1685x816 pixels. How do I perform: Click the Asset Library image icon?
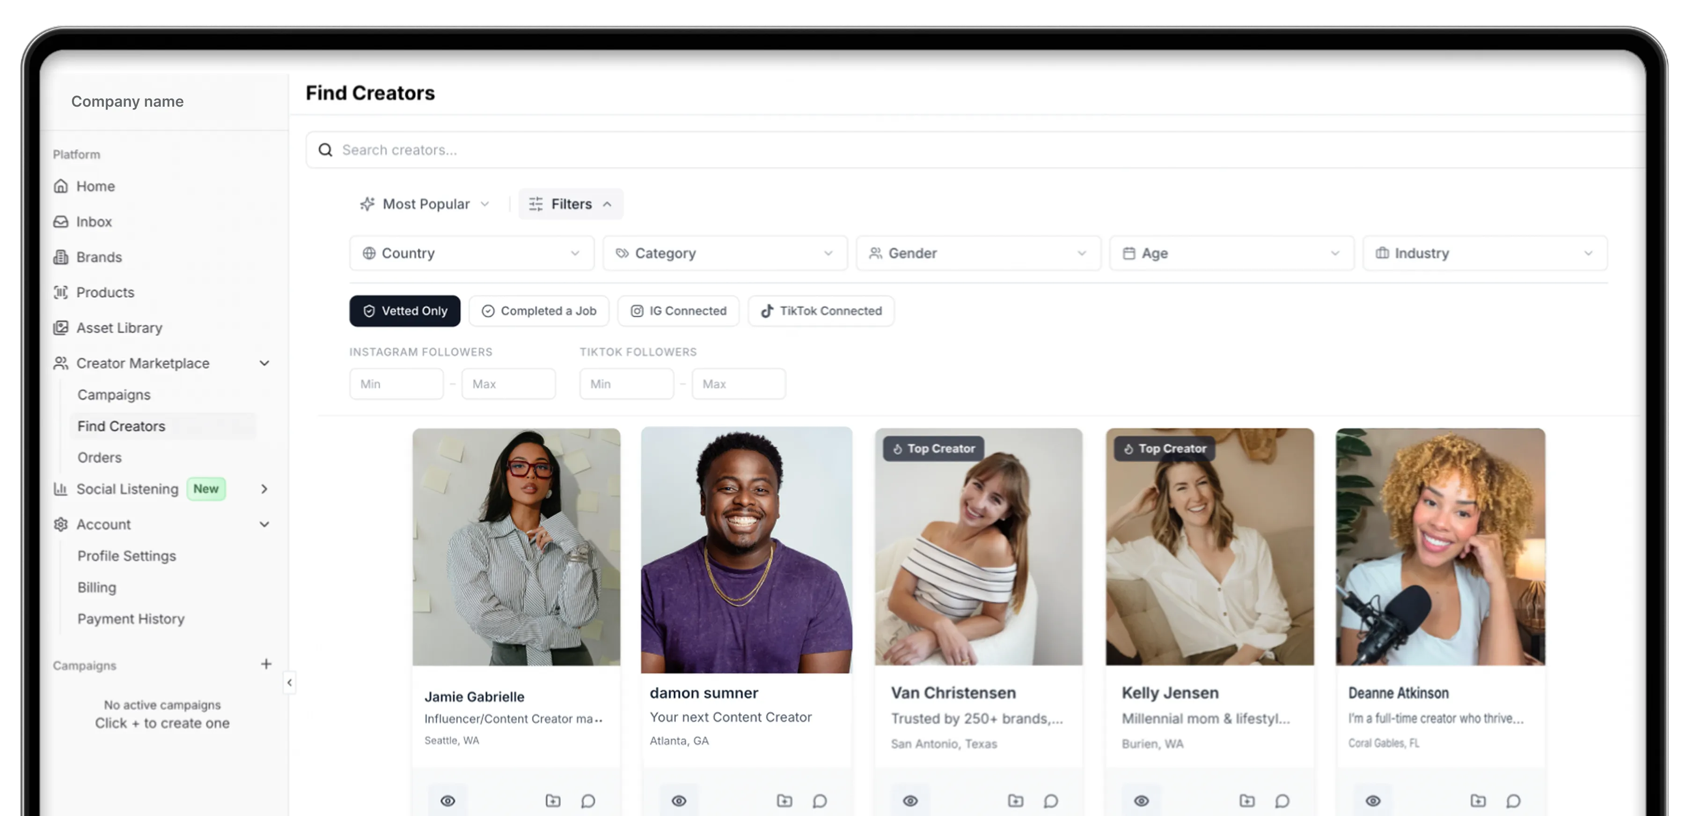click(x=61, y=328)
